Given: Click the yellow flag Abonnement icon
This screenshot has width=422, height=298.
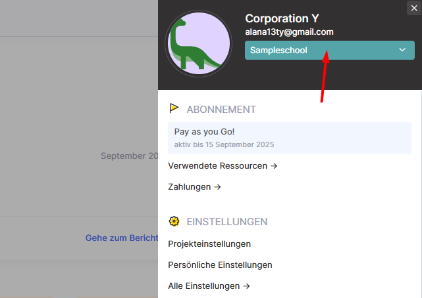Looking at the screenshot, I should point(174,108).
